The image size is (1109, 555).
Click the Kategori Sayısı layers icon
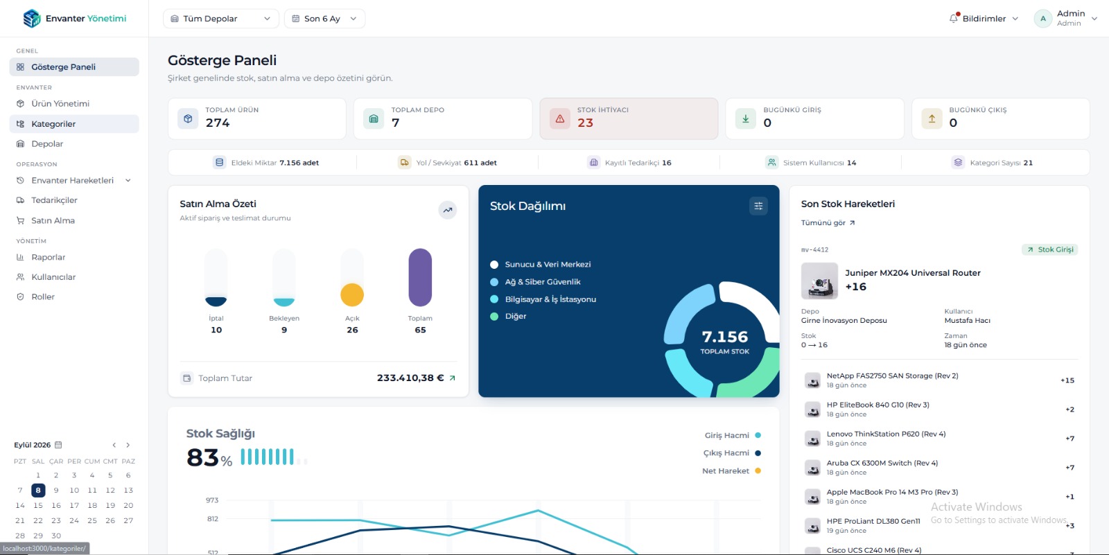958,163
